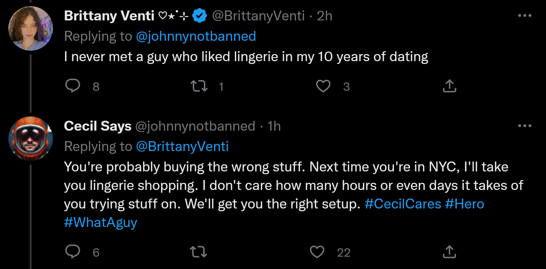
Task: Like Brittany Venti's tweet
Action: pos(323,86)
